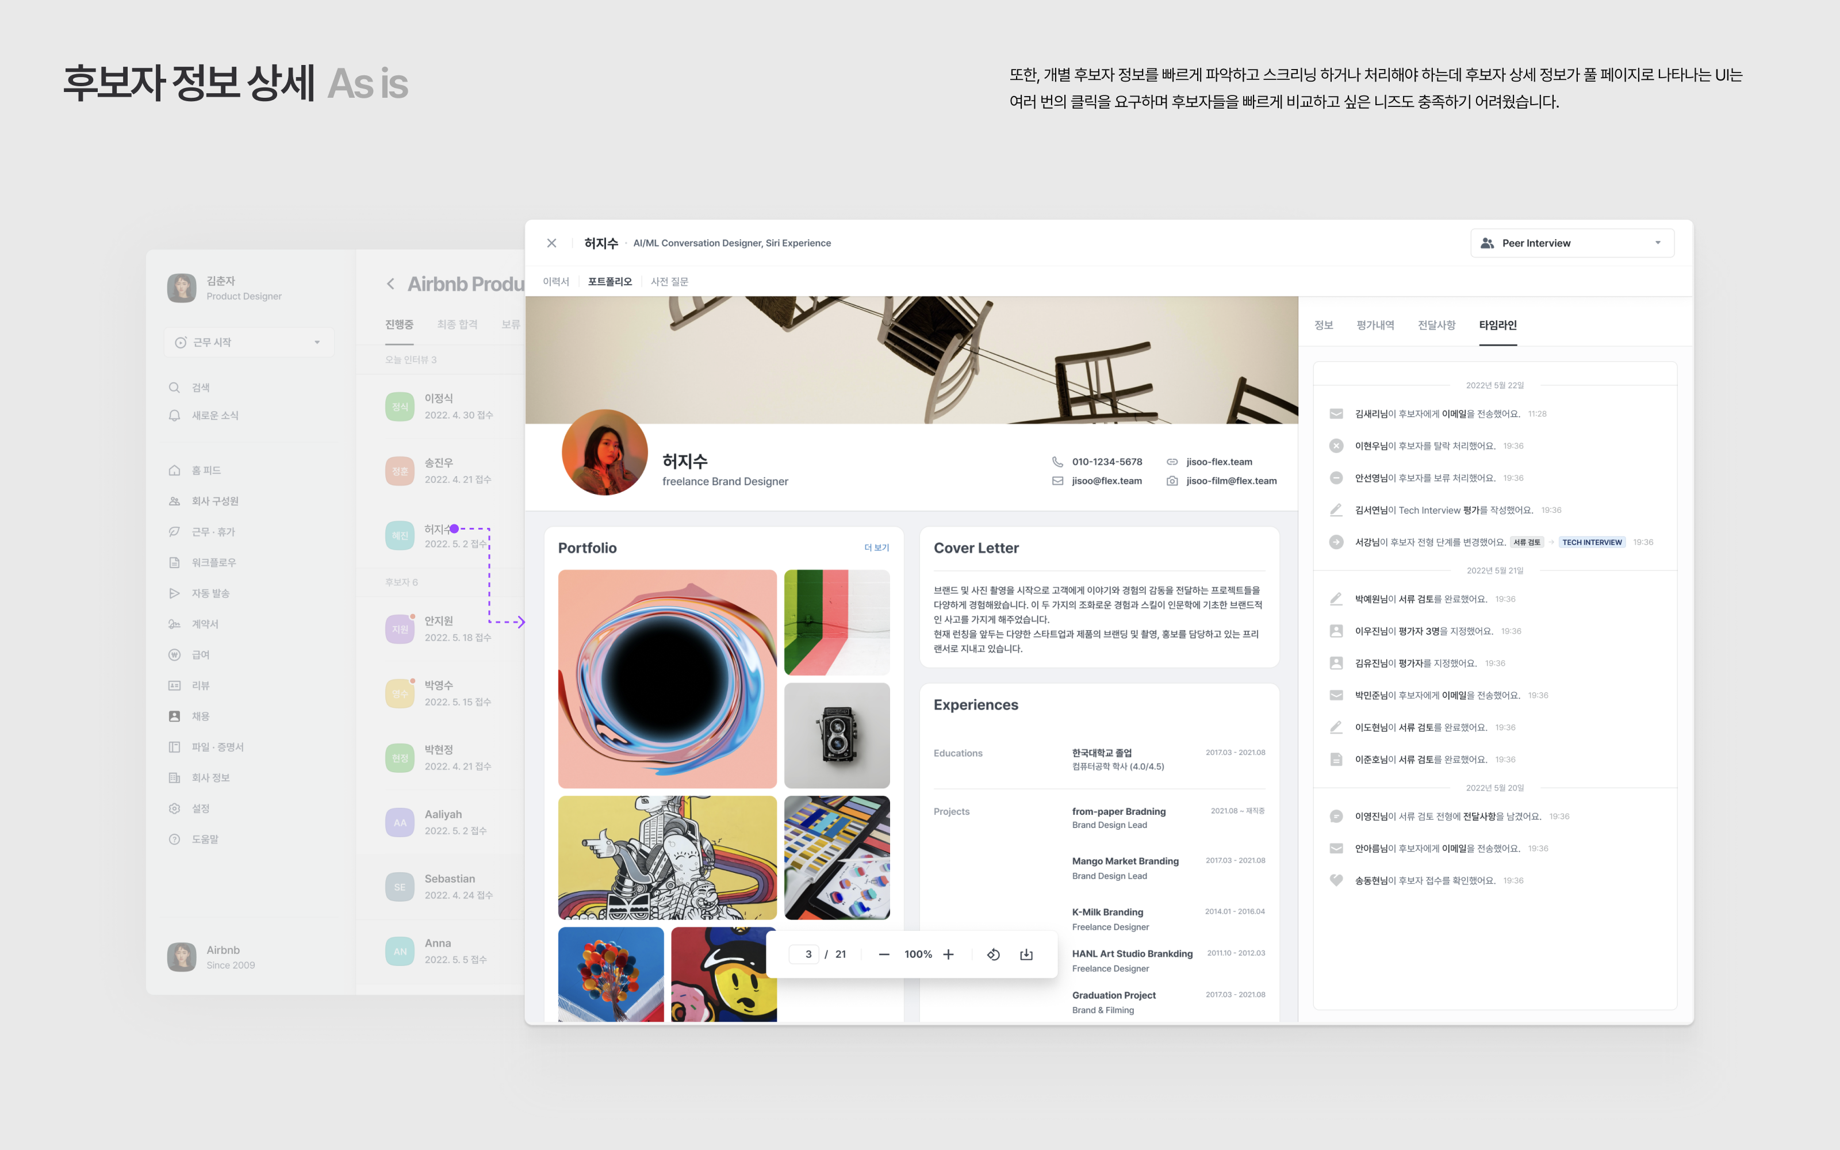Image resolution: width=1840 pixels, height=1150 pixels.
Task: Click the 검색 search icon in sidebar
Action: 175,388
